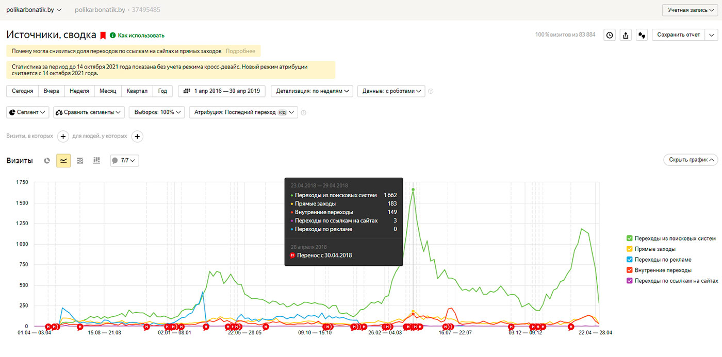Switch to stacked area chart view
This screenshot has height=357, width=722.
(x=80, y=161)
